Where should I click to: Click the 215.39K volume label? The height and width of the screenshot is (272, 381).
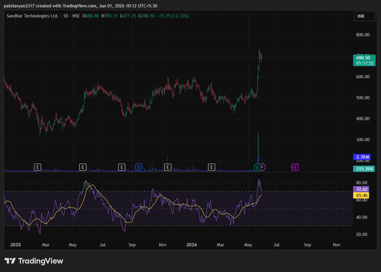(364, 169)
